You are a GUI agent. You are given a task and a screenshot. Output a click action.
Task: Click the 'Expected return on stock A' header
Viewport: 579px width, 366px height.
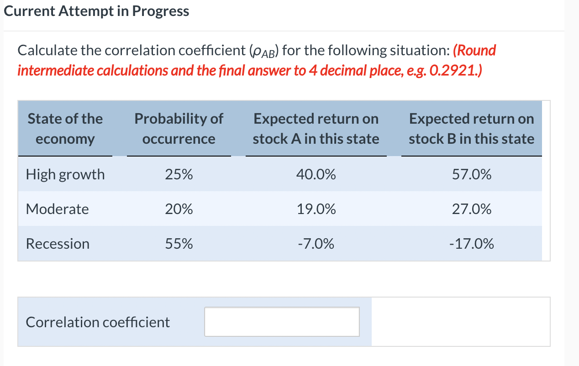pyautogui.click(x=316, y=128)
